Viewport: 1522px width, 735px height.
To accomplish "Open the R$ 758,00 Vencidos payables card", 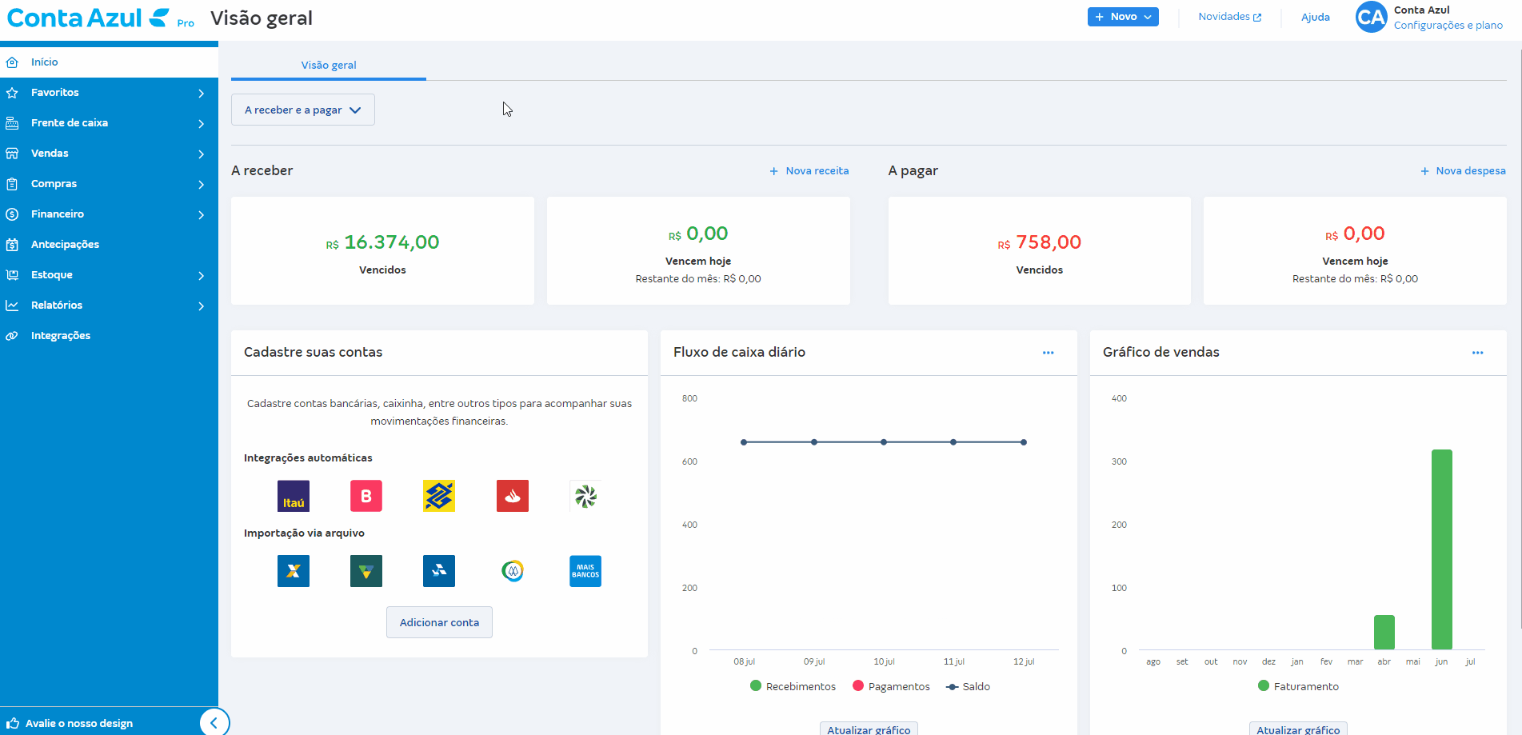I will [1039, 250].
